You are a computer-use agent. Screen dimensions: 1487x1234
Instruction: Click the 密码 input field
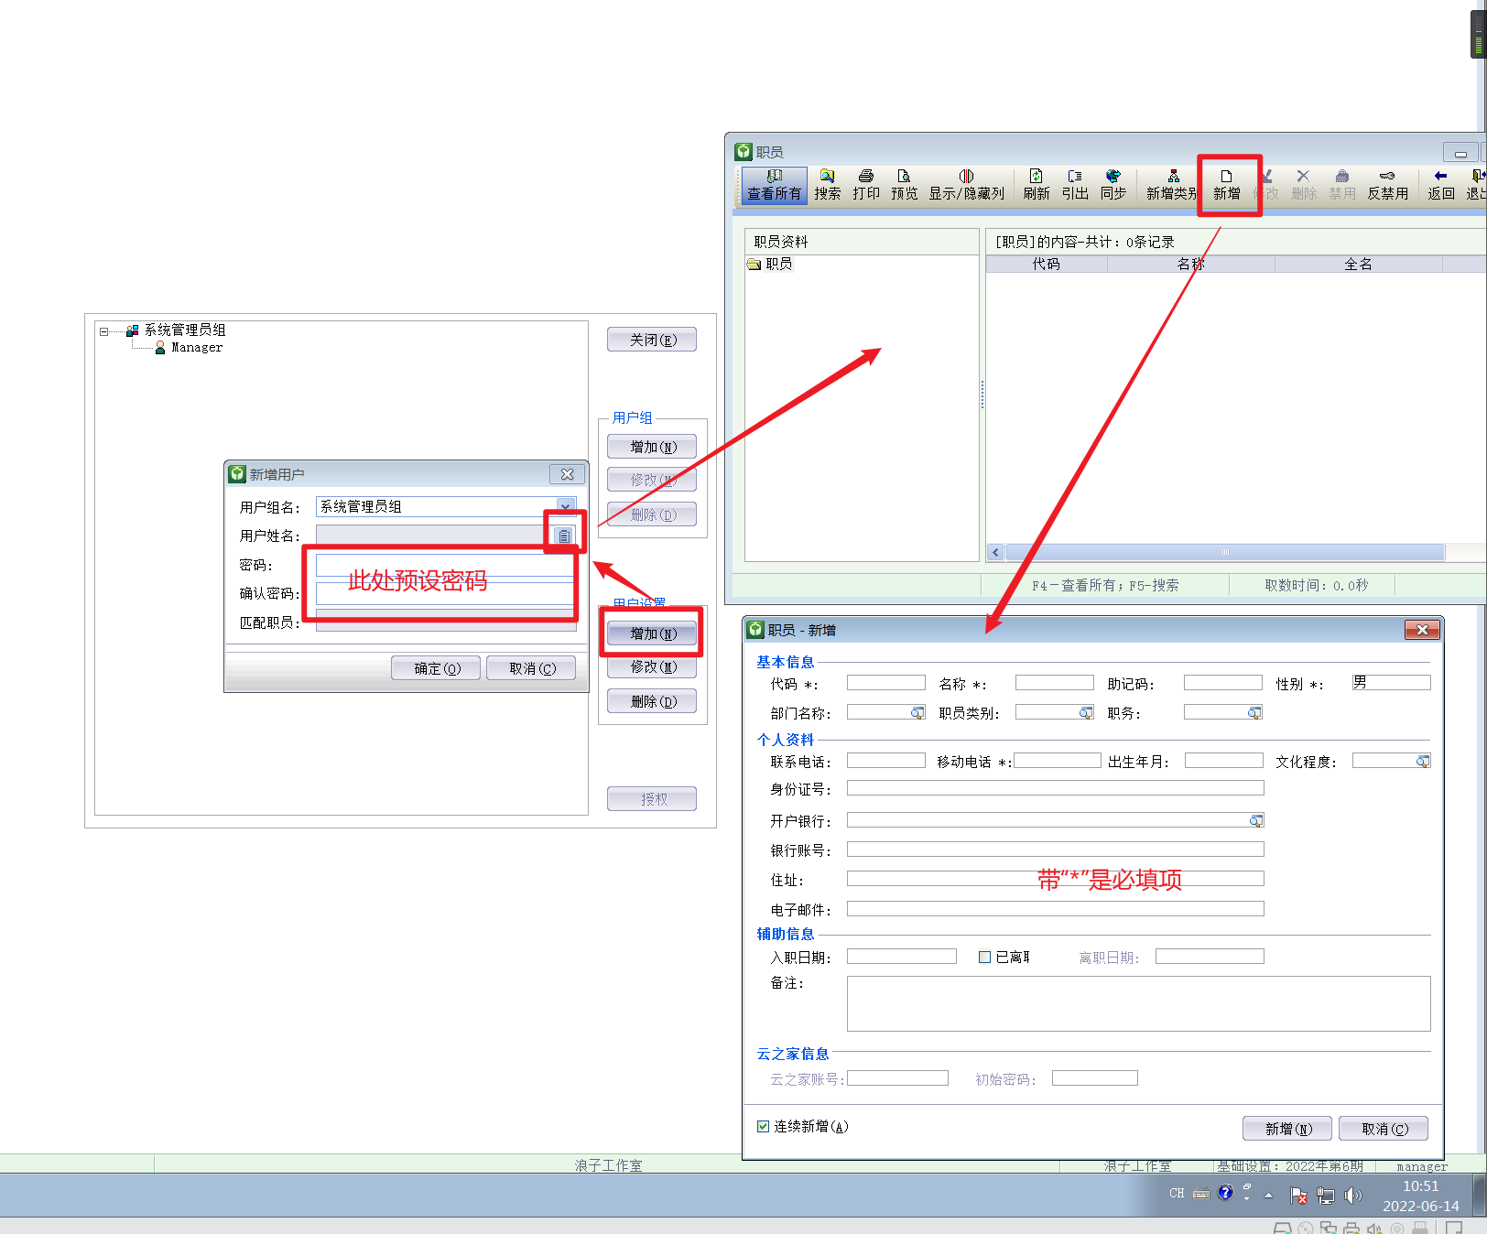click(x=445, y=565)
